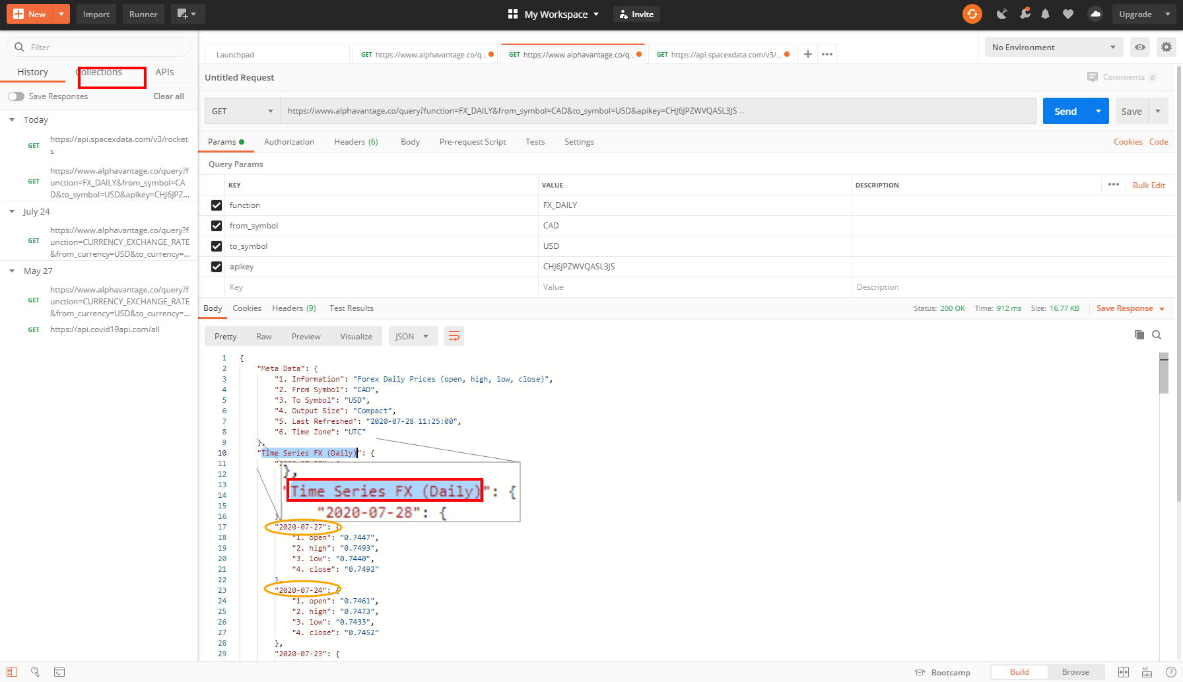Open the GET method dropdown
The height and width of the screenshot is (682, 1183).
tap(242, 111)
